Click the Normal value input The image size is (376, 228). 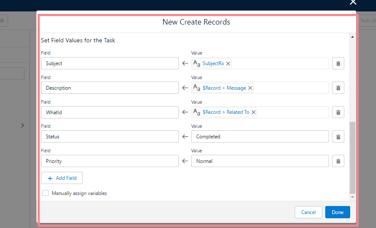point(260,161)
